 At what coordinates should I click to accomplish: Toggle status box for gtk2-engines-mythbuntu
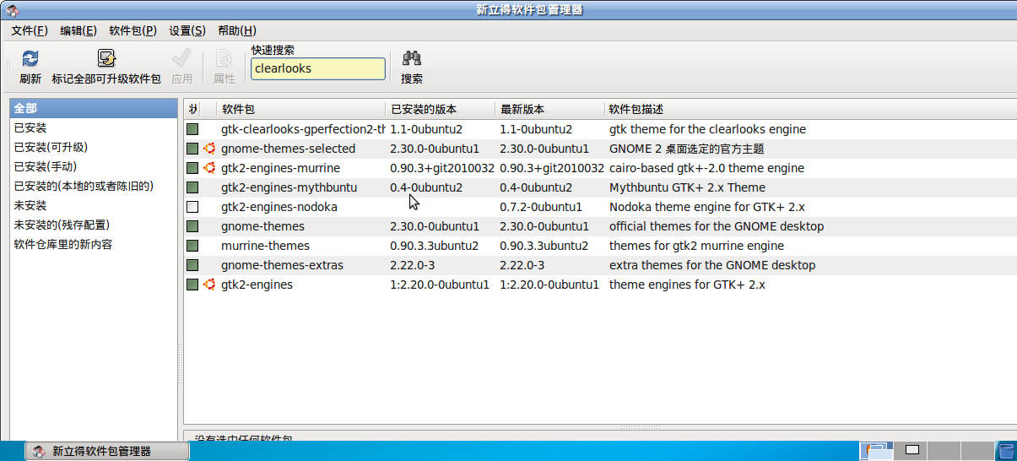[192, 187]
